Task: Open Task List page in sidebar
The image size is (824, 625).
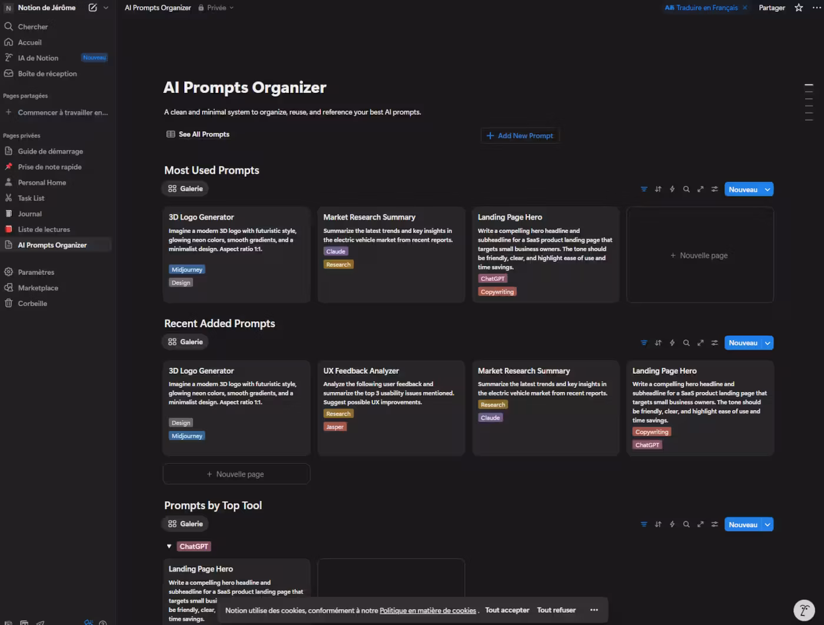Action: (x=31, y=198)
